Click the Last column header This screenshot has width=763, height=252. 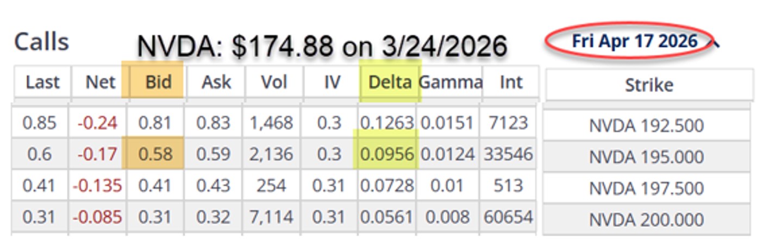pyautogui.click(x=42, y=82)
